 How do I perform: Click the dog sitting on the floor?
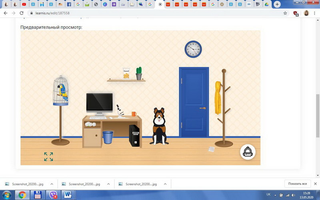point(159,126)
